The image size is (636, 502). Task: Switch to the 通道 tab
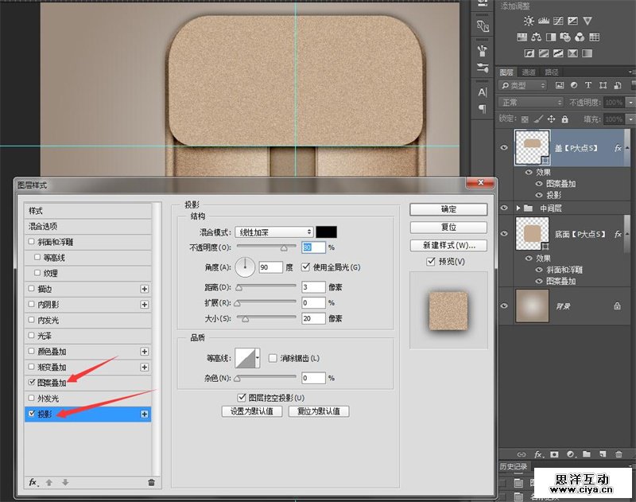(527, 72)
